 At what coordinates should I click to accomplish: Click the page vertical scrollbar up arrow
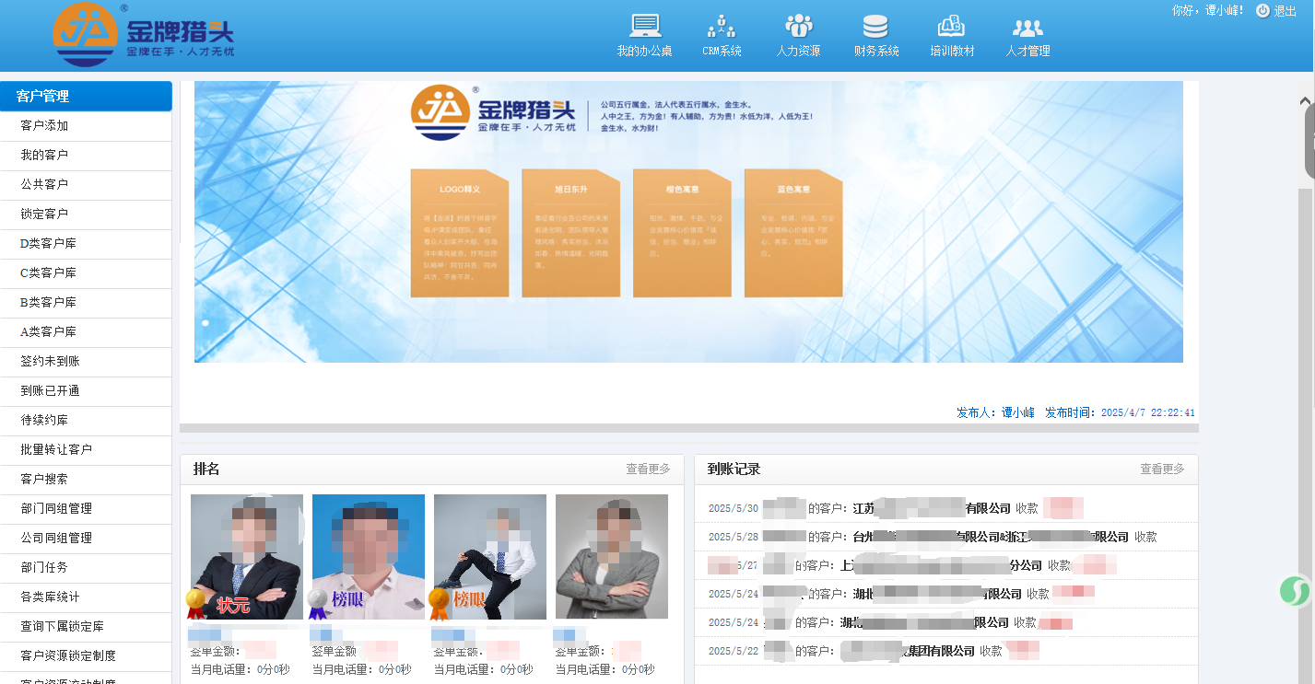1305,101
